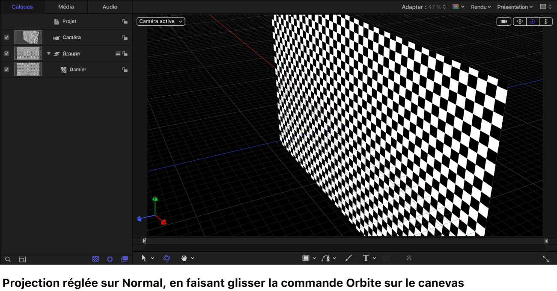Select the 3D transform tool

pyautogui.click(x=167, y=258)
